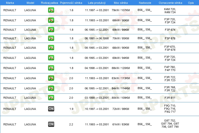Click the 03.1999 -> 03.2001 production years cell
Viewport: 199px width, 133px height.
(97, 98)
